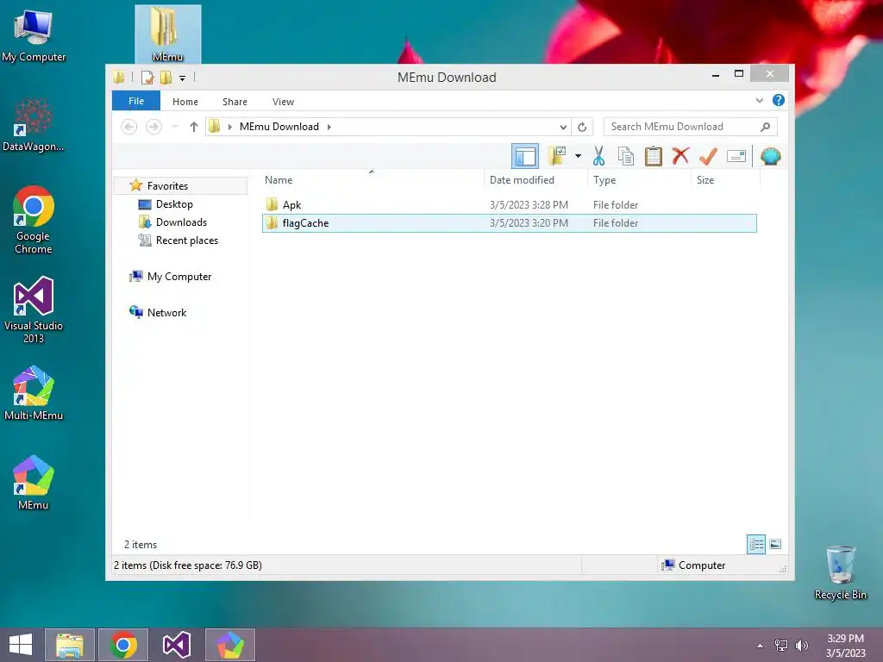The image size is (883, 662).
Task: Select the Google Chrome desktop shortcut
Action: 34,220
